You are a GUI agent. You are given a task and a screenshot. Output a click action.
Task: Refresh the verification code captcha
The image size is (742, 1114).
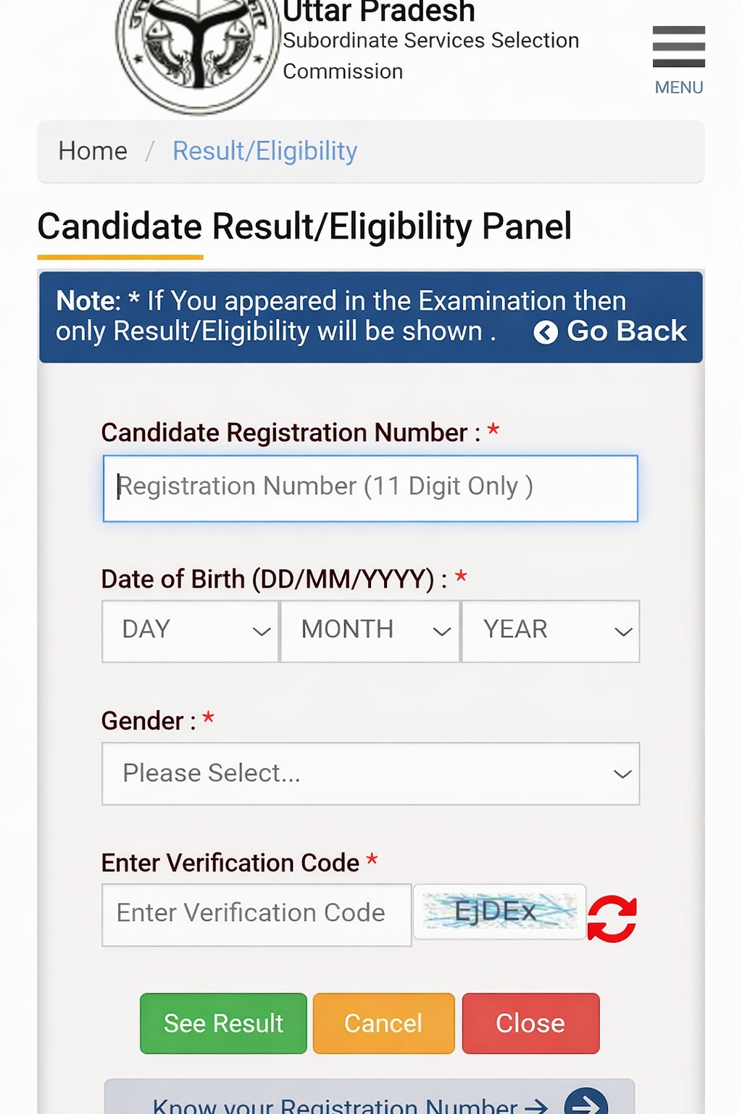(x=611, y=915)
